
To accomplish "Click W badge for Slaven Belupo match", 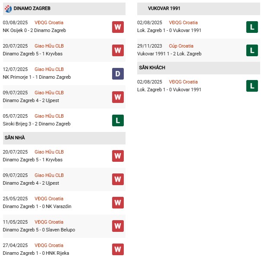I will tap(118, 226).
